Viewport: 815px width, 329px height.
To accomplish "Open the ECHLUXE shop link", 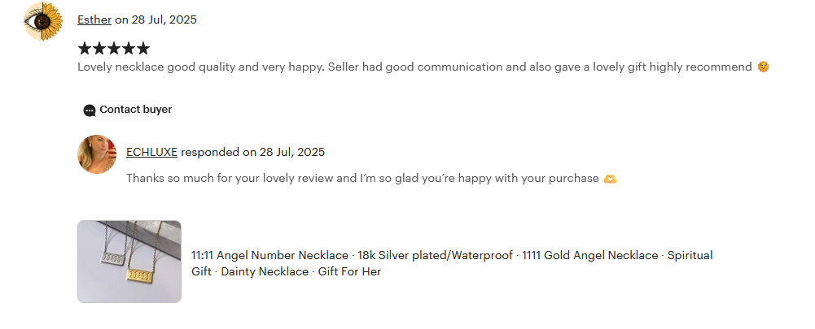I will (151, 152).
